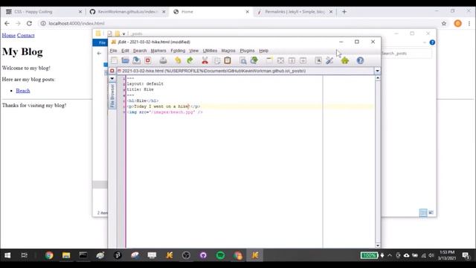
Task: Open the Search menu in jEdit
Action: pyautogui.click(x=140, y=51)
